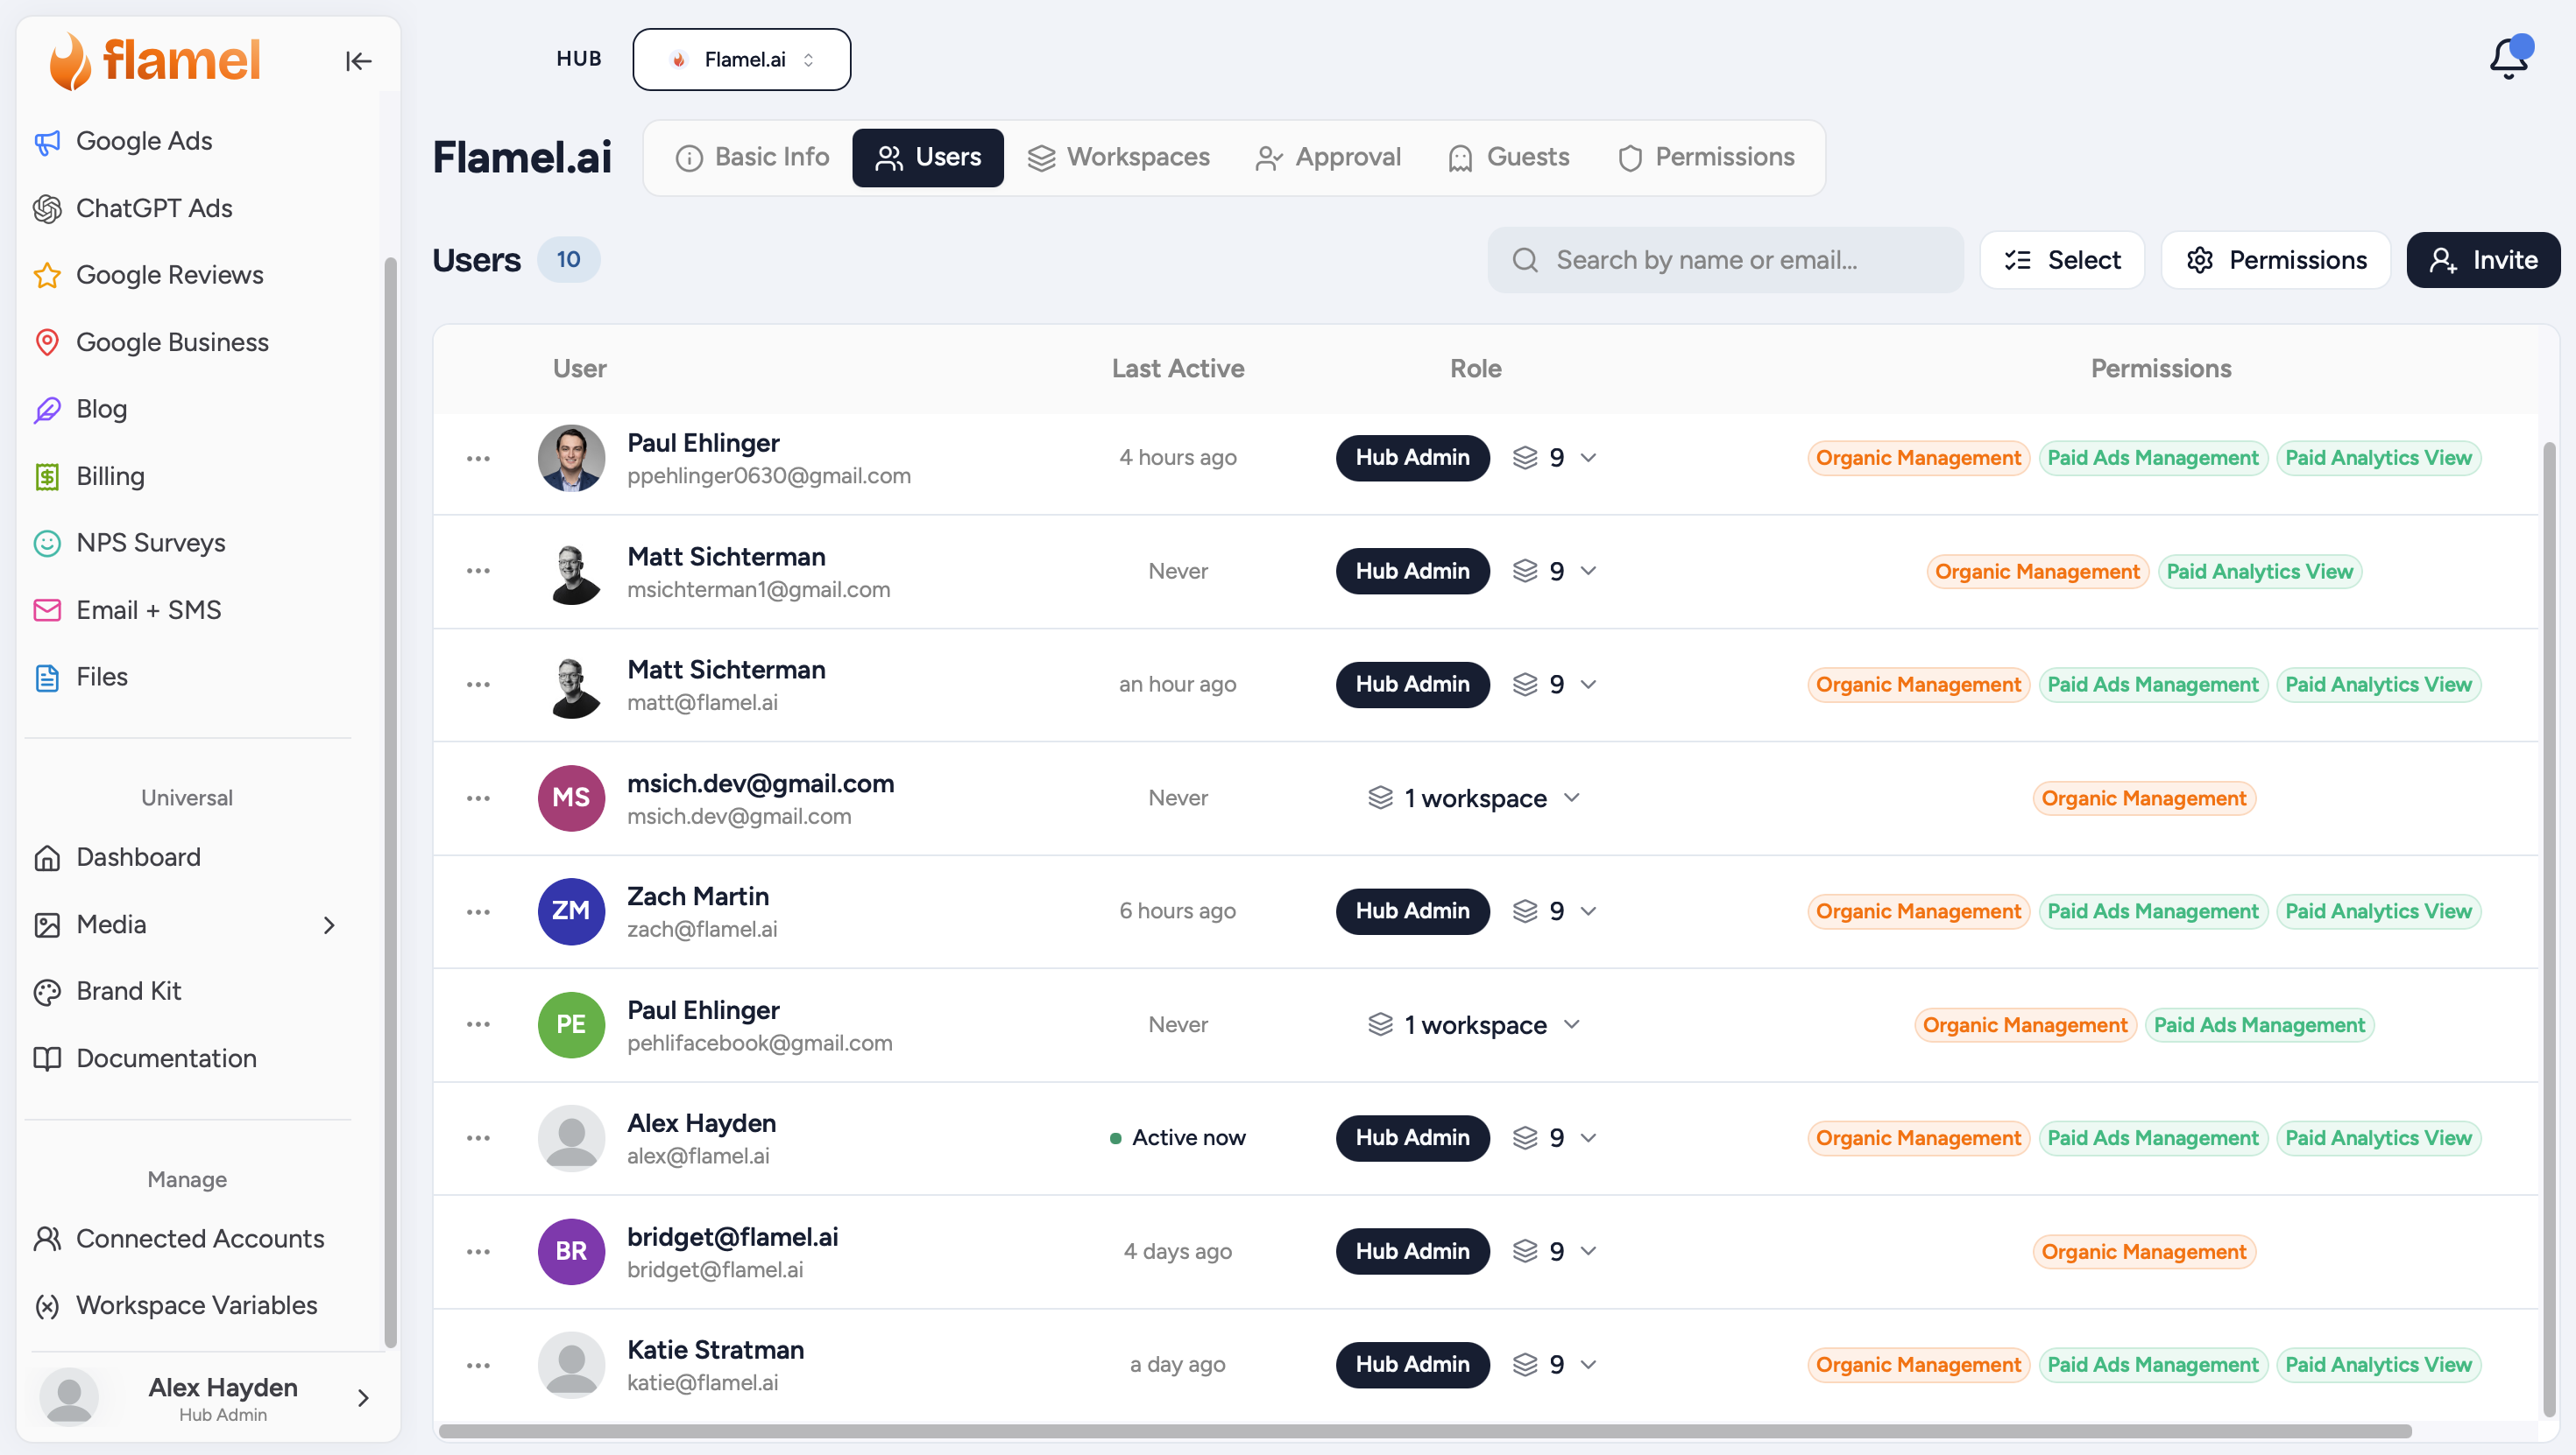Viewport: 2576px width, 1455px height.
Task: Collapse the sidebar with the arrow icon
Action: [358, 61]
